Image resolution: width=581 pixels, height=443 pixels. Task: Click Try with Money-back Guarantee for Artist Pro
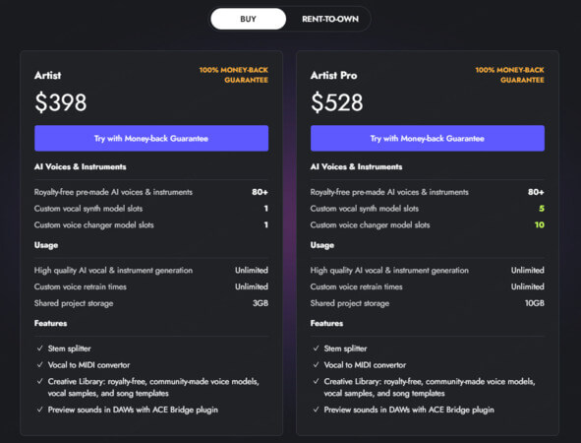click(x=428, y=139)
